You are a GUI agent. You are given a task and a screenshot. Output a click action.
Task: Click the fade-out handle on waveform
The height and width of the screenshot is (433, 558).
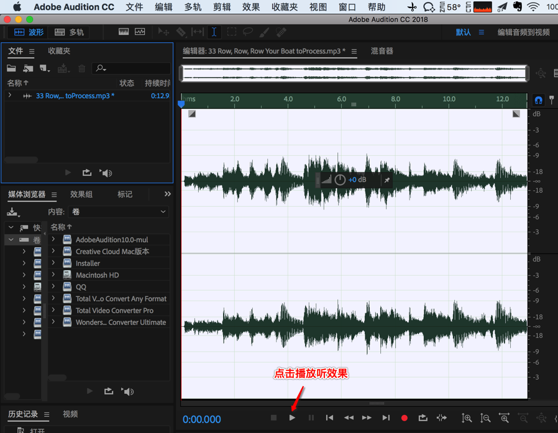click(516, 114)
